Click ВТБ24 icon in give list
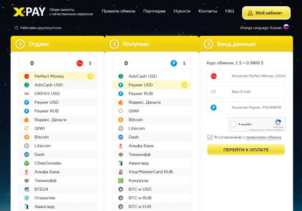 27,189
